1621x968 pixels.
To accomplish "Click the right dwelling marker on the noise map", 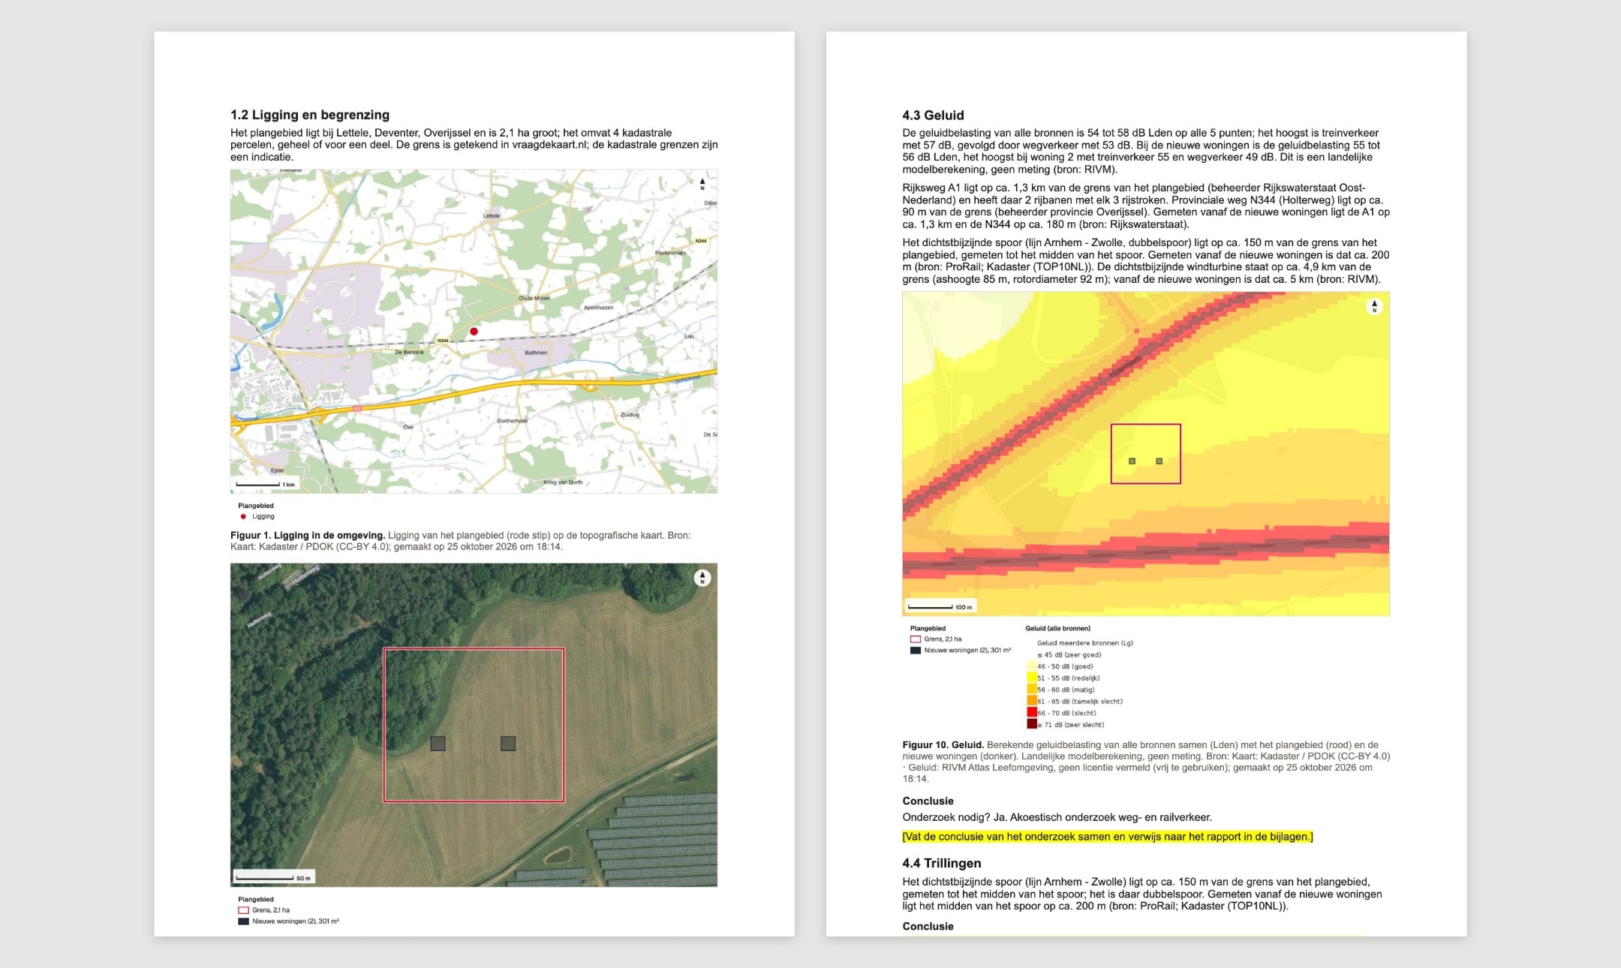I will (x=1159, y=461).
